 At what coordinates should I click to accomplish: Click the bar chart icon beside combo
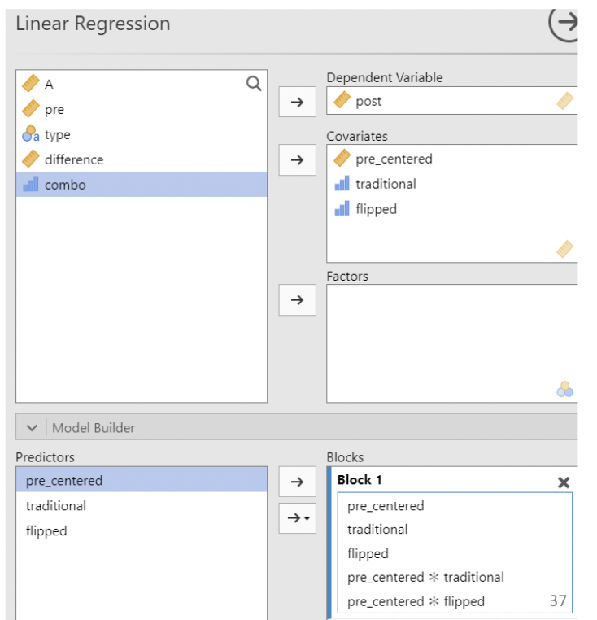pyautogui.click(x=31, y=185)
